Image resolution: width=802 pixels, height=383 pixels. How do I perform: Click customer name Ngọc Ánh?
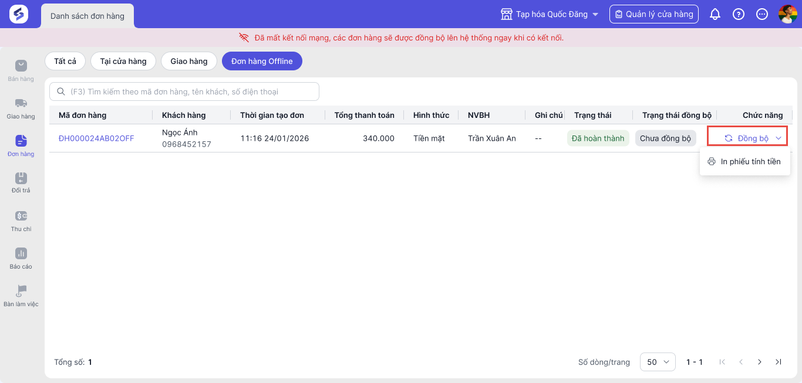click(x=180, y=133)
